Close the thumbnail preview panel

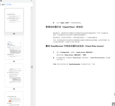pos(31,1)
